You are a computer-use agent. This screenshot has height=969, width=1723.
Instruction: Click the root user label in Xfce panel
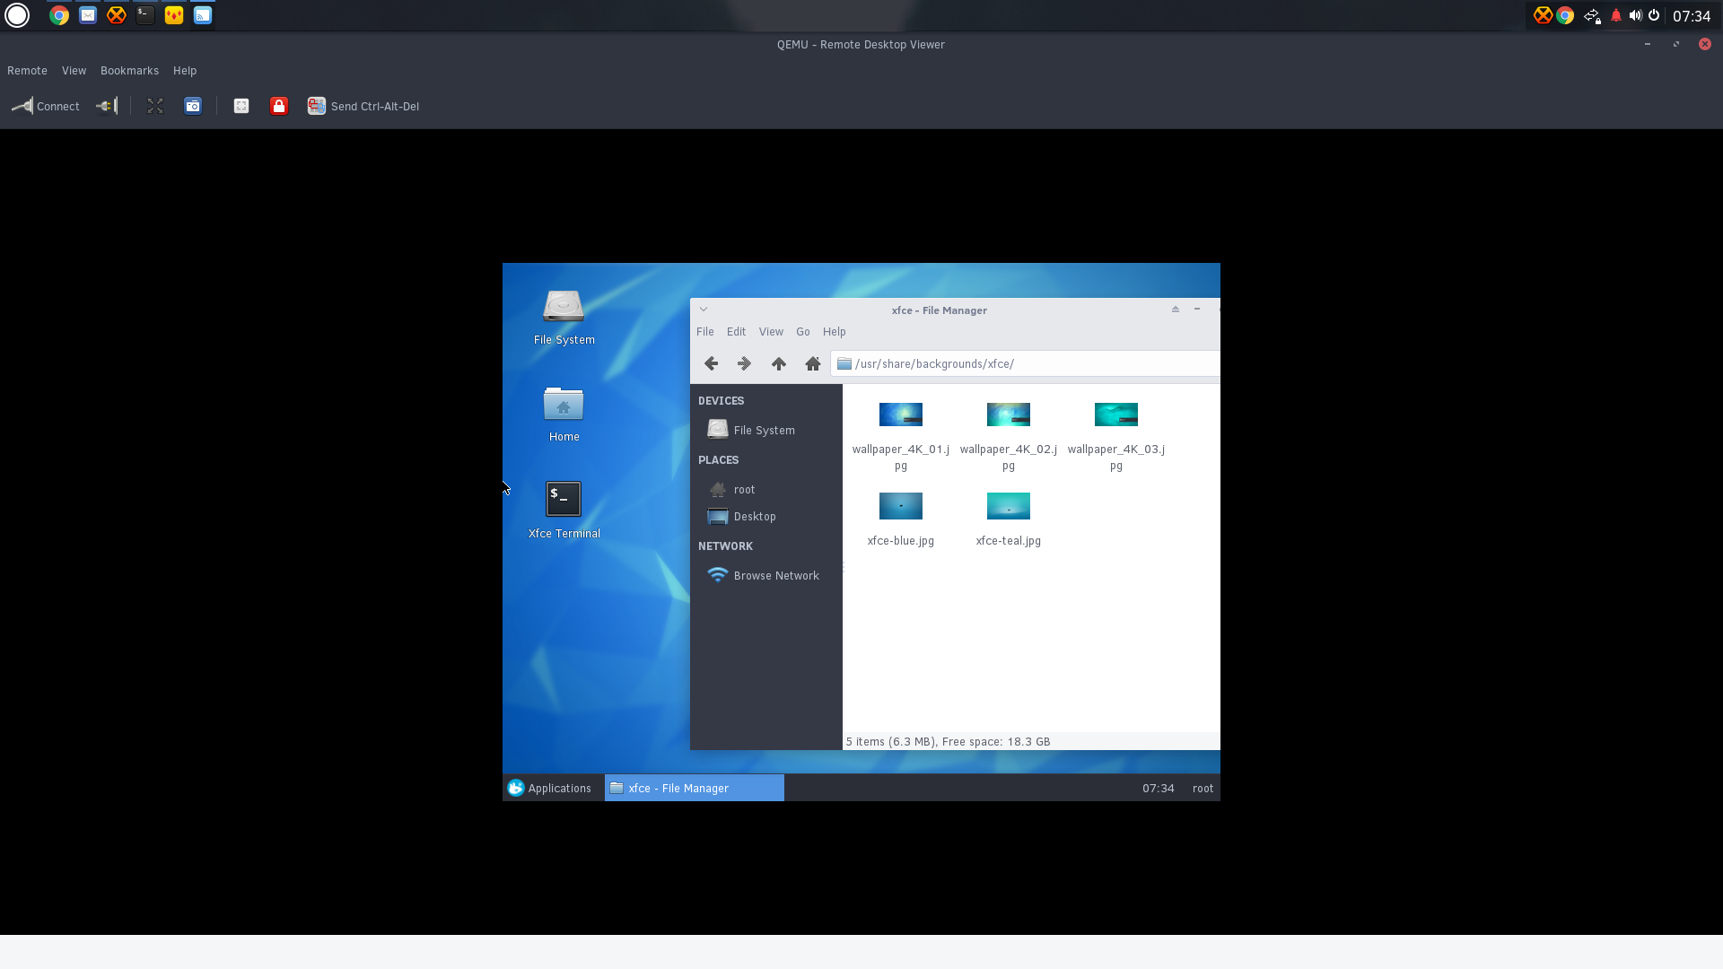click(1203, 789)
